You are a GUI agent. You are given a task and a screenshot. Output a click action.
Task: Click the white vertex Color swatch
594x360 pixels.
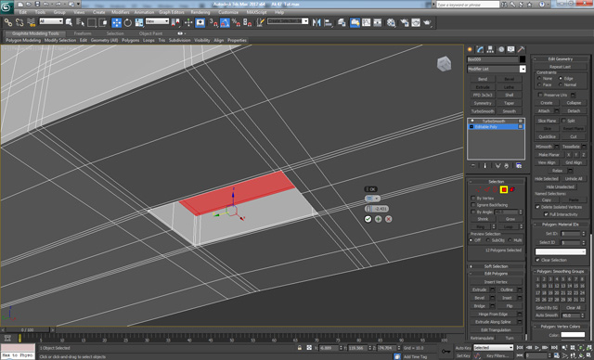point(573,335)
